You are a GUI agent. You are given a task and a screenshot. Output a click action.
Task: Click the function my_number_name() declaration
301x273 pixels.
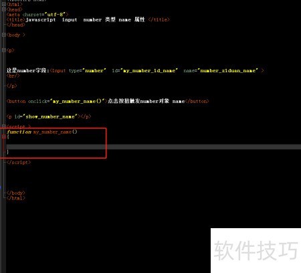(42, 132)
